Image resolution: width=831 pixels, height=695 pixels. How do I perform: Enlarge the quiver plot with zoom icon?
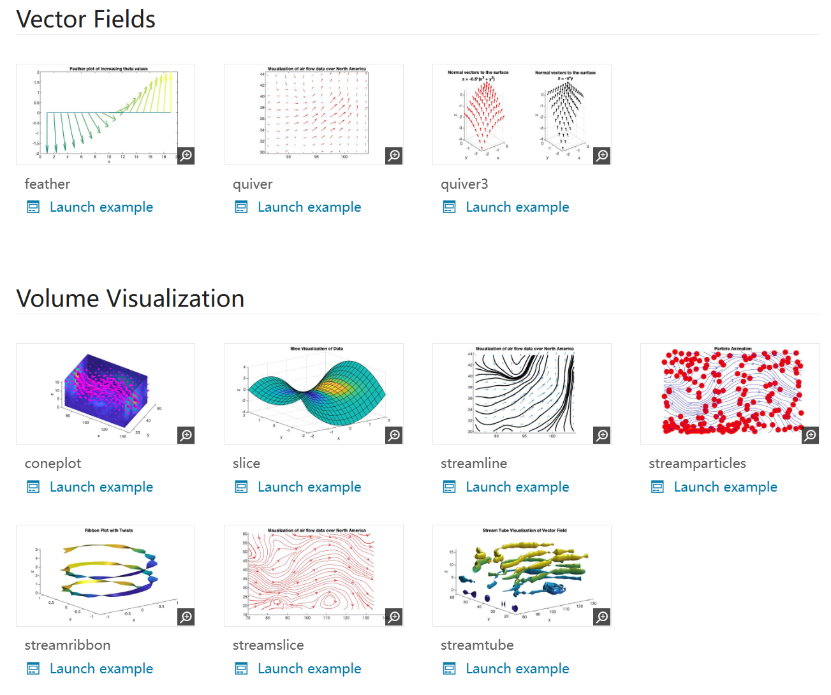(394, 156)
